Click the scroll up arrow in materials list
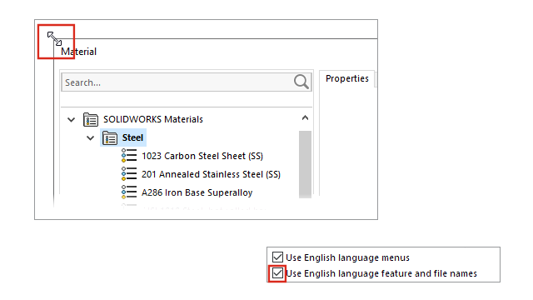The height and width of the screenshot is (300, 533). coord(305,118)
